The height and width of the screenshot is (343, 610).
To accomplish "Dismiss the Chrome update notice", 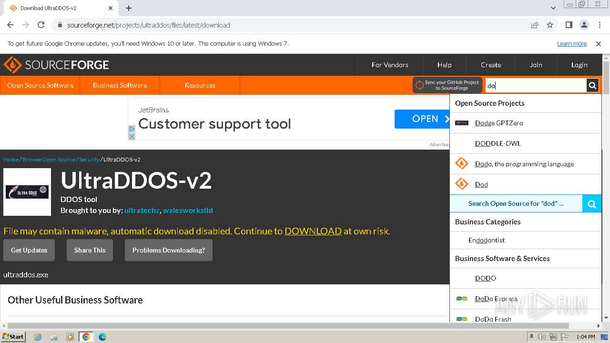I will 599,44.
